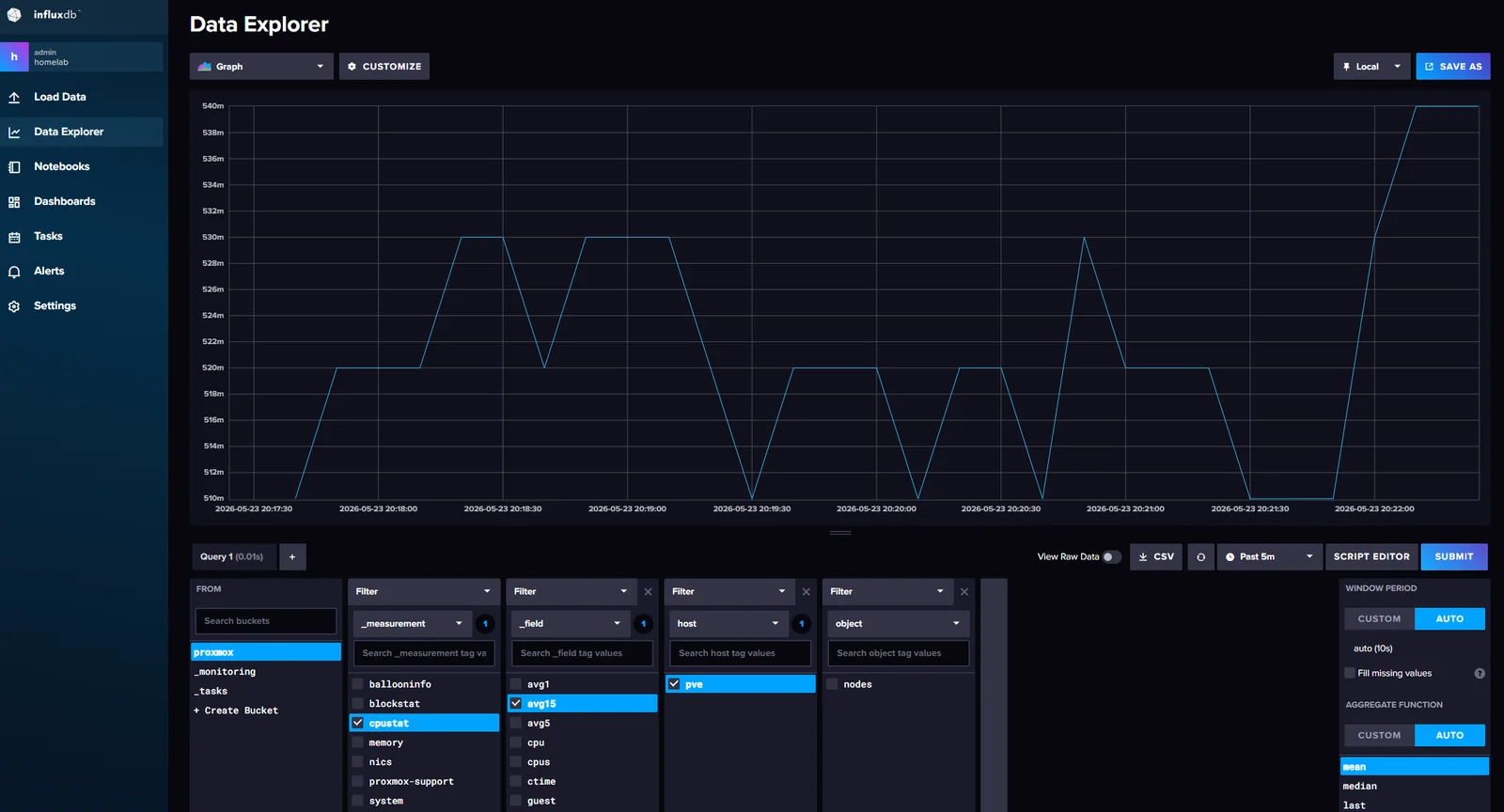Uncheck the pve host value
This screenshot has width=1504, height=812.
coord(674,684)
